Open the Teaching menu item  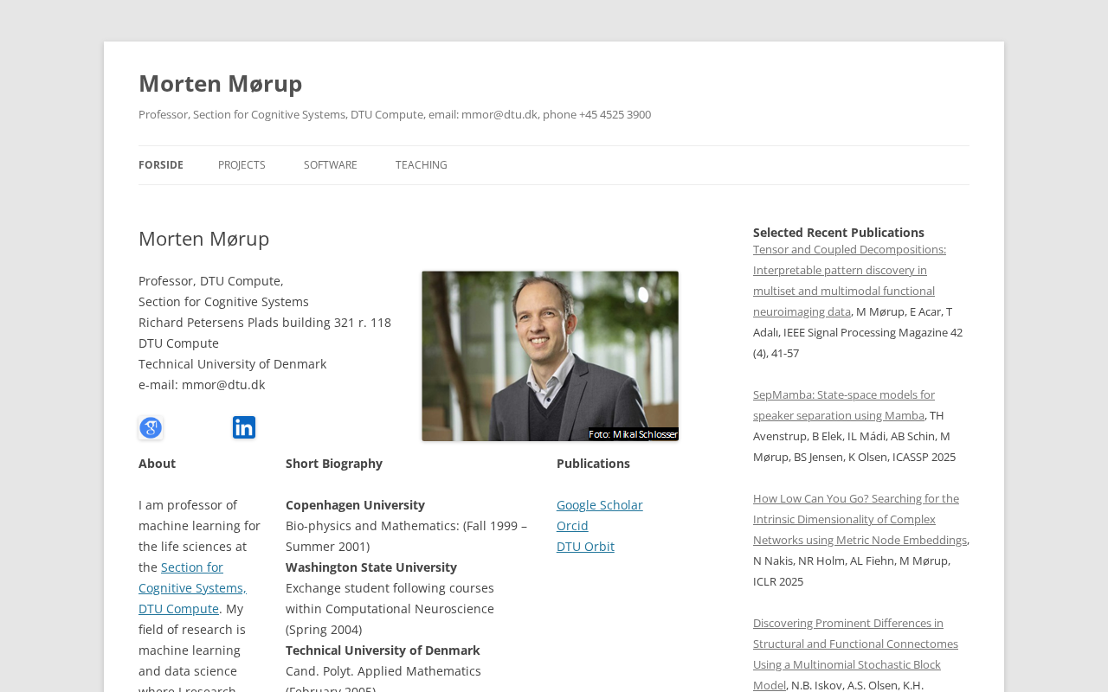click(x=422, y=165)
